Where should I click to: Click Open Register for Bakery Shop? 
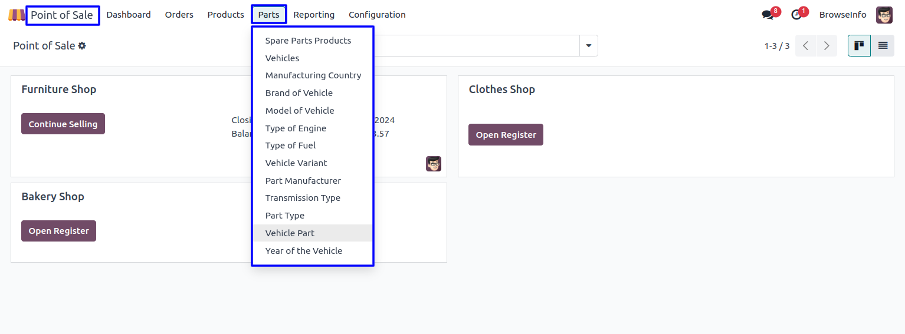click(x=58, y=231)
